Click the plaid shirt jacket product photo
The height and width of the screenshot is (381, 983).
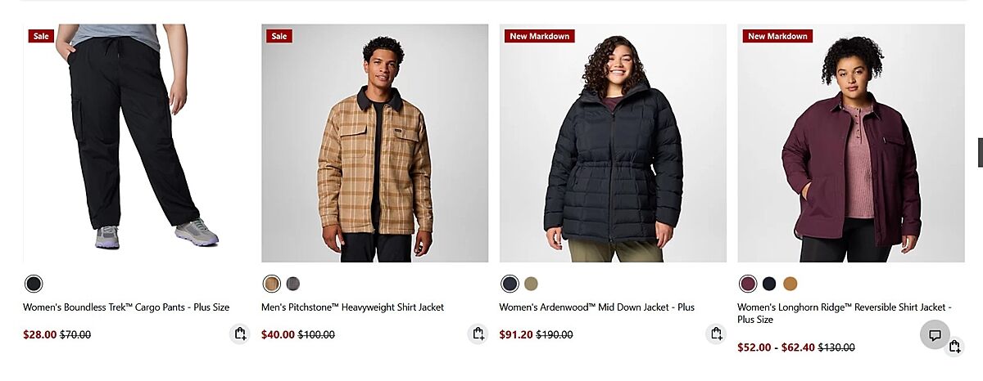tap(374, 143)
